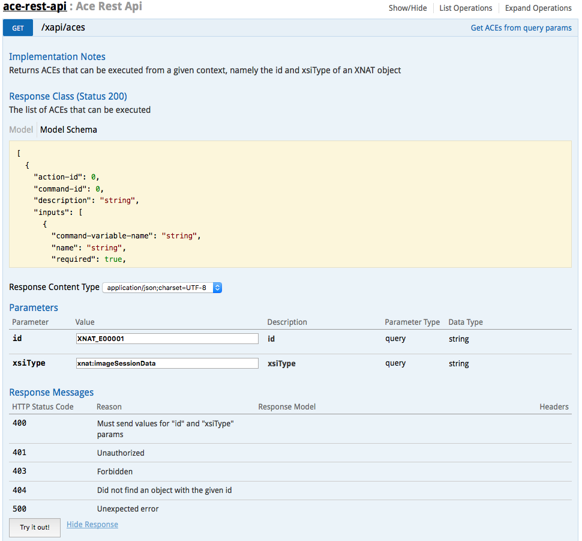
Task: Switch to the Model Schema tab
Action: tap(68, 130)
